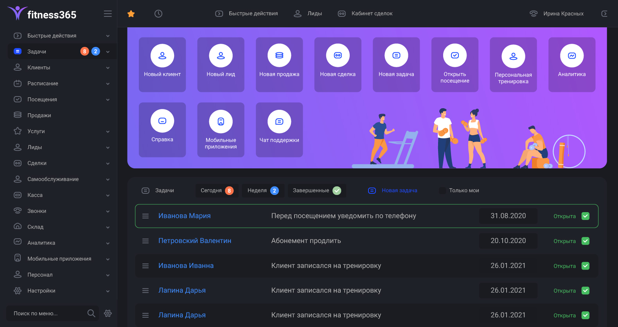618x327 pixels.
Task: Click the text Абонемент продлить
Action: (x=306, y=241)
